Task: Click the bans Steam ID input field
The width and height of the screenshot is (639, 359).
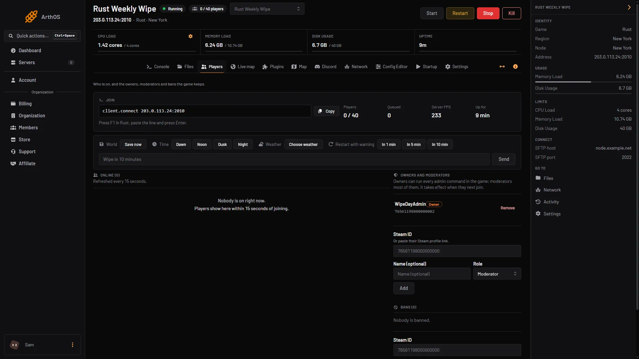Action: (457, 350)
